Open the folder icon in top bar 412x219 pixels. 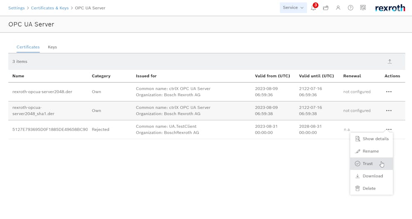pos(325,8)
